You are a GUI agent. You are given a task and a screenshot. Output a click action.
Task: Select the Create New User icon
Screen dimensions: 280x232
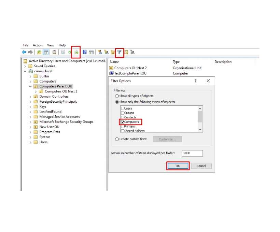point(100,52)
